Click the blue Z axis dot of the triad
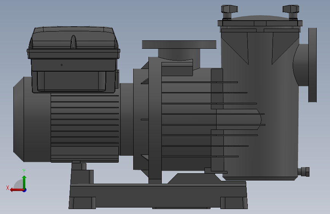The width and height of the screenshot is (330, 214). (25, 190)
